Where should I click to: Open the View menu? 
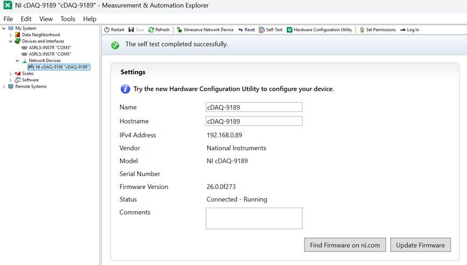point(46,19)
